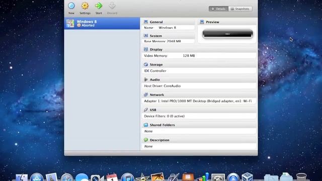Viewport: 322px width, 181px height.
Task: Click the USB section plug icon
Action: point(146,110)
